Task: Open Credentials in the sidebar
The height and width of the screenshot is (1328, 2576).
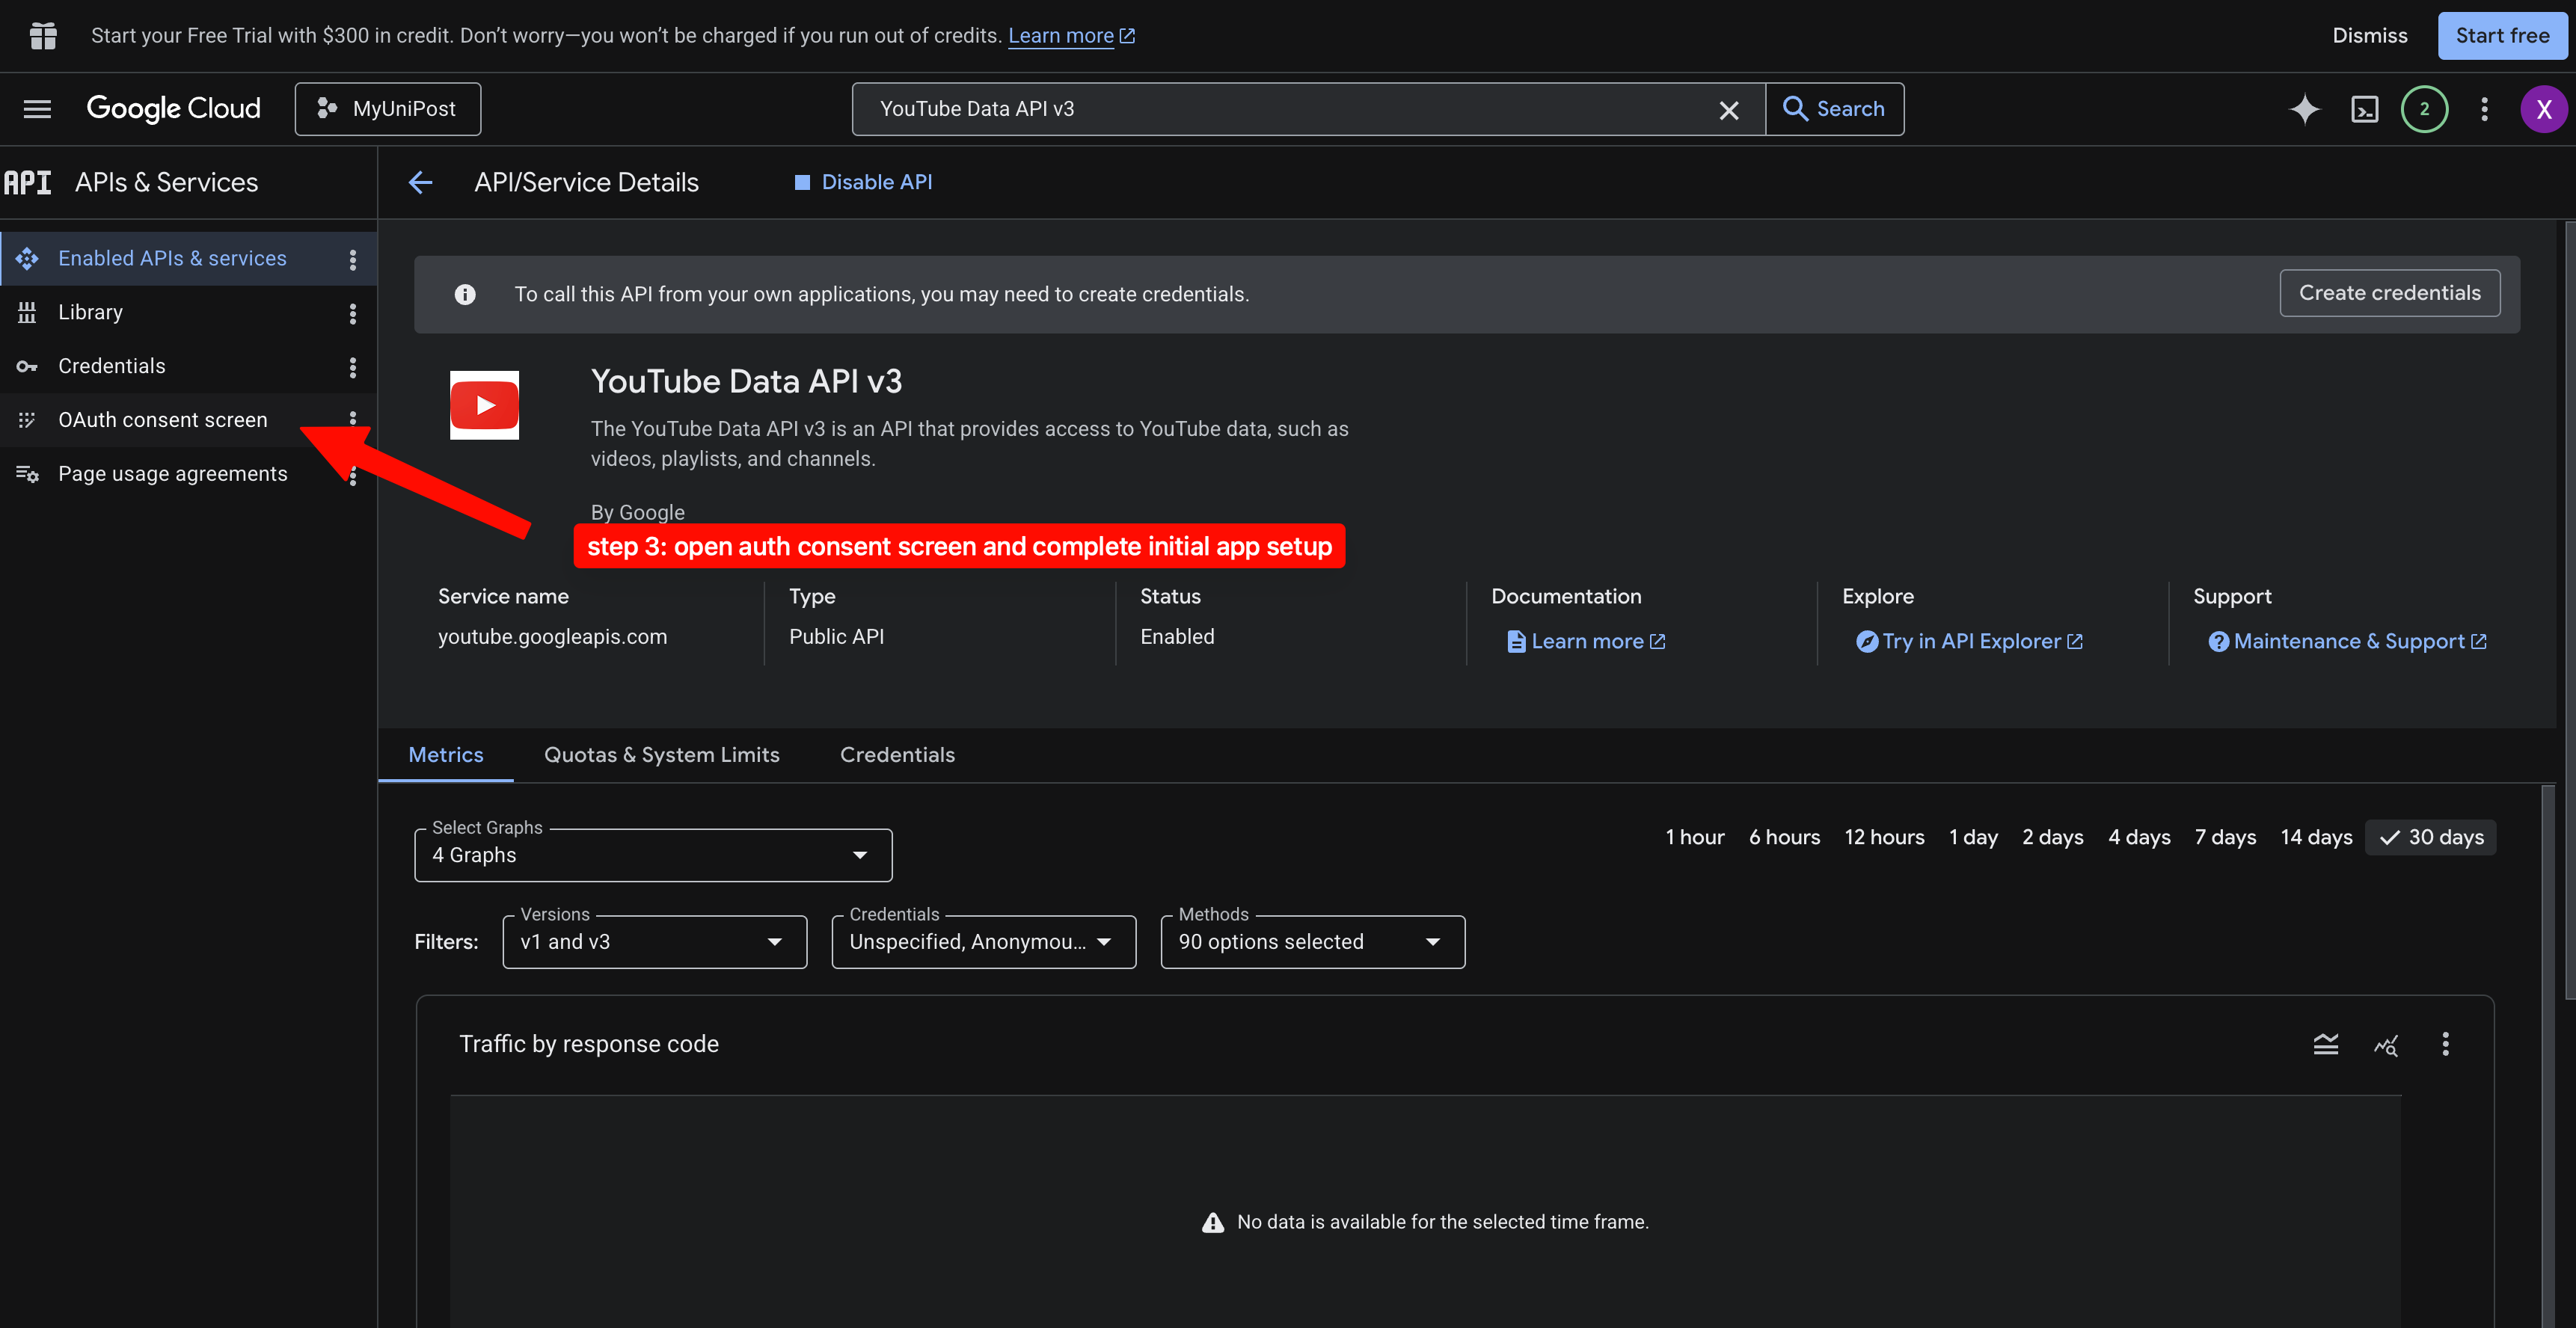Action: coord(111,366)
